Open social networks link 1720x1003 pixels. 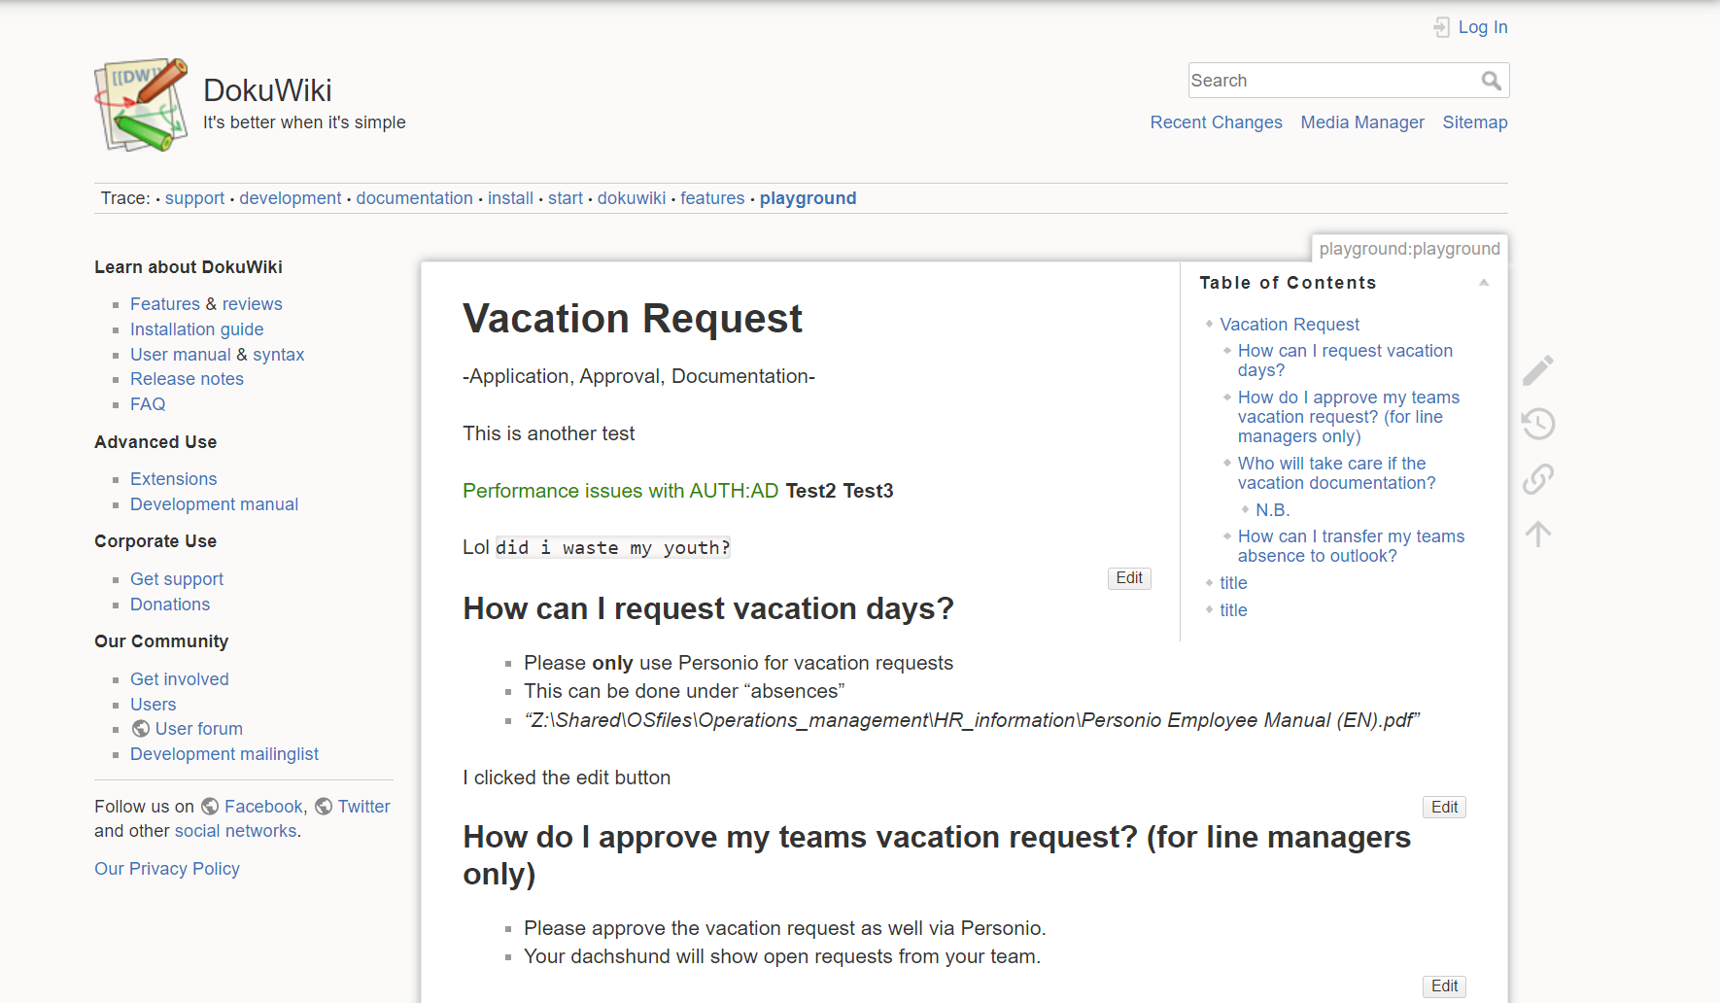coord(236,831)
